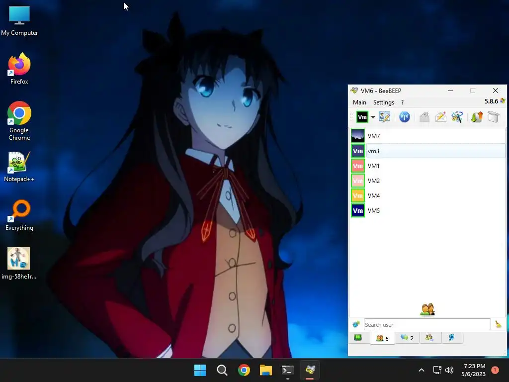Viewport: 509px width, 382px height.
Task: Open Everything search desktop shortcut
Action: 19,215
